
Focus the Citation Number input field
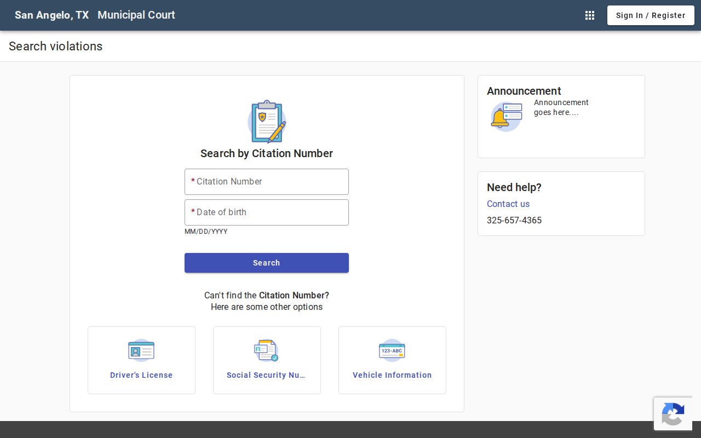tap(267, 182)
